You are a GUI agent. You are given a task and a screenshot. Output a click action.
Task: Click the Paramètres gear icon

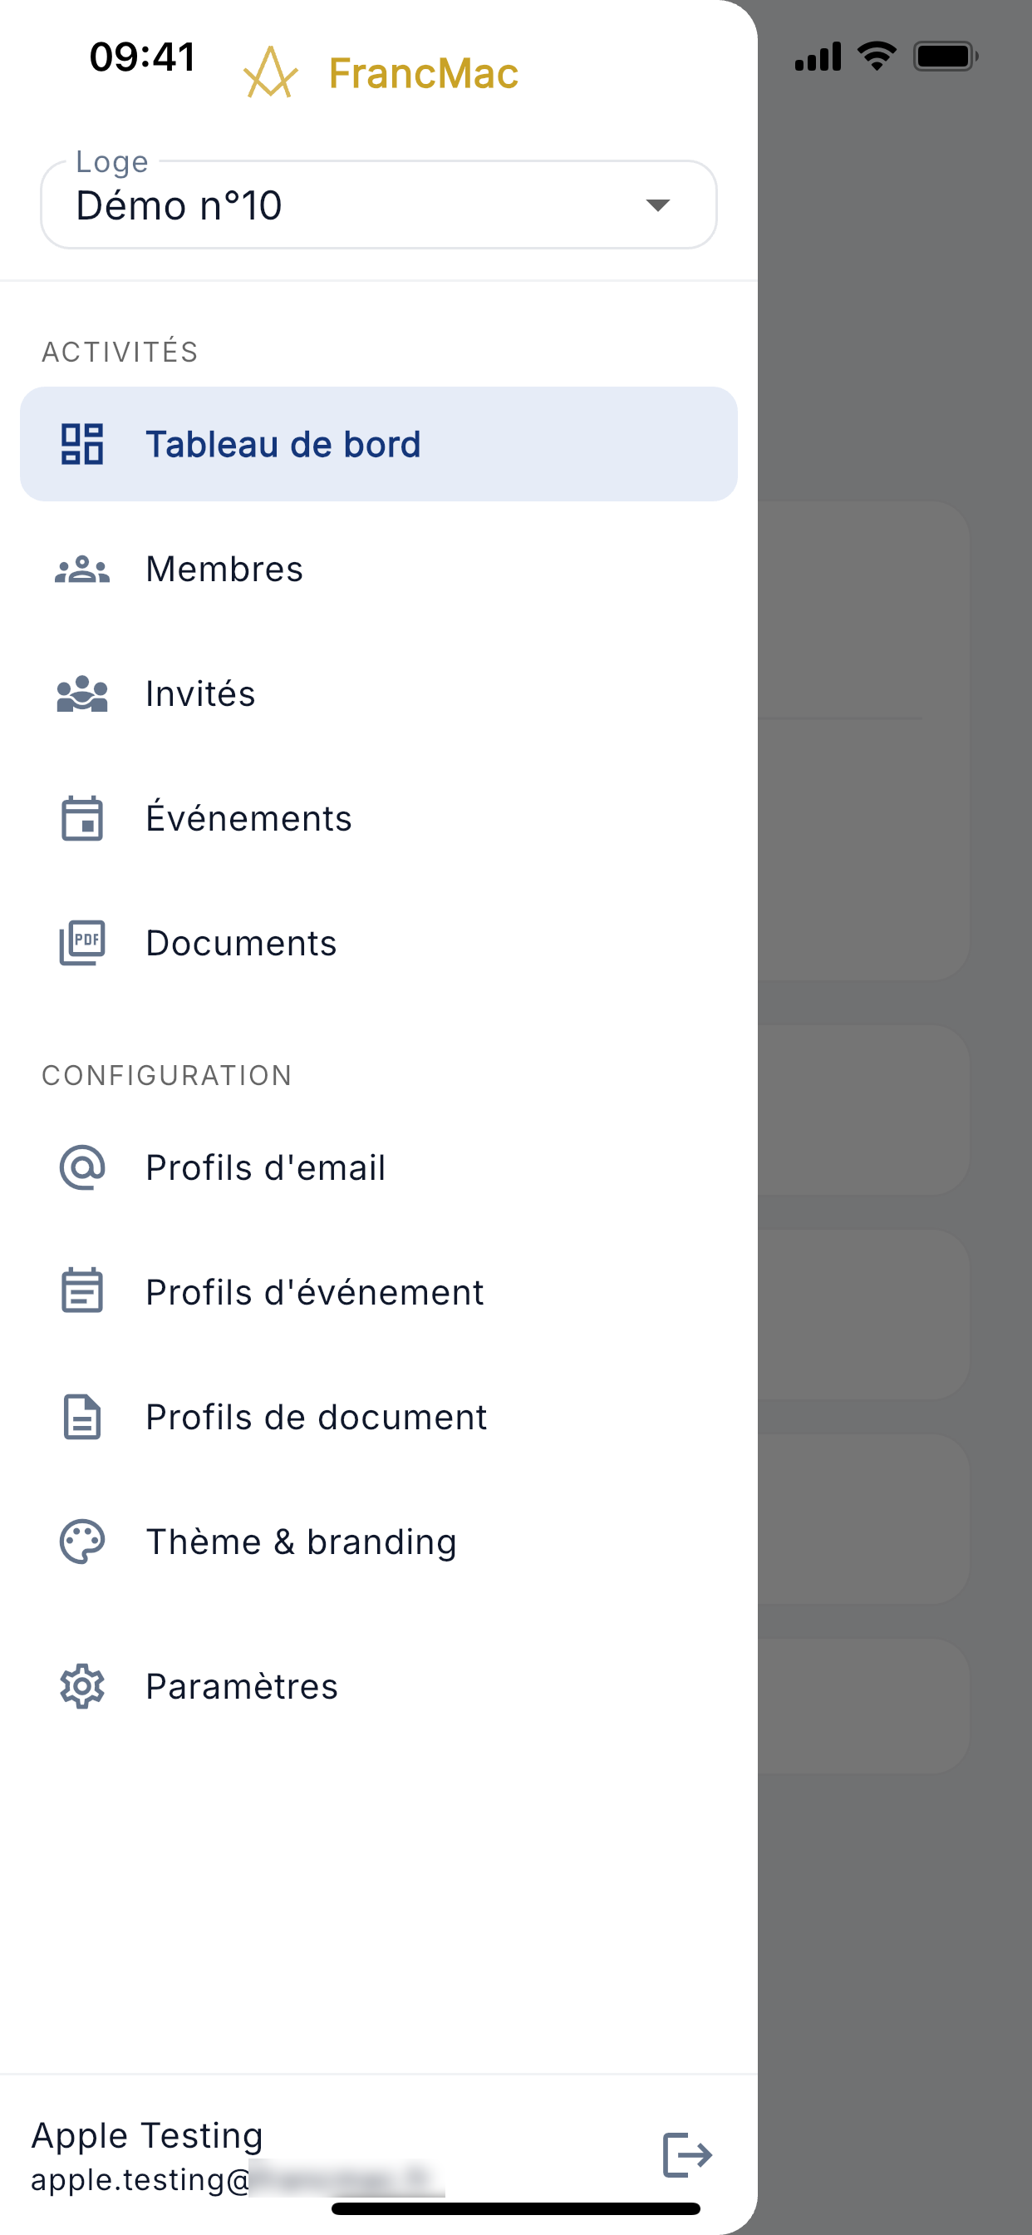tap(82, 1685)
